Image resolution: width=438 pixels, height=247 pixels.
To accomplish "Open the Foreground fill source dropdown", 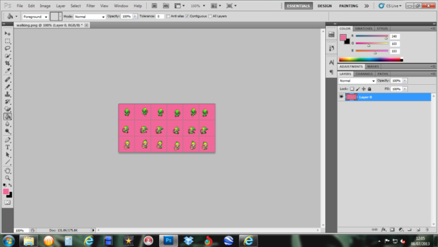I will coord(35,17).
